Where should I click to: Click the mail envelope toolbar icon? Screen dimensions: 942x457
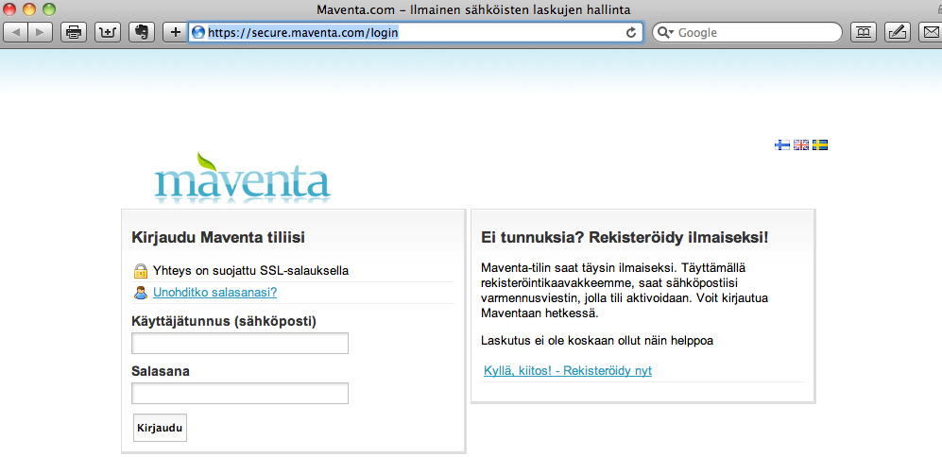[930, 32]
